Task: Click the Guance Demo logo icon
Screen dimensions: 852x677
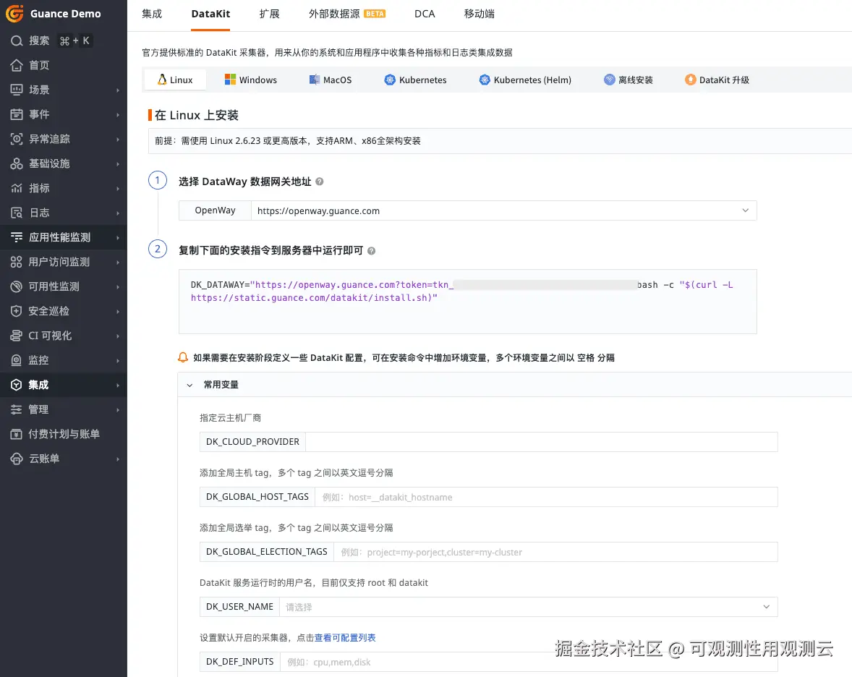Action: click(x=14, y=14)
